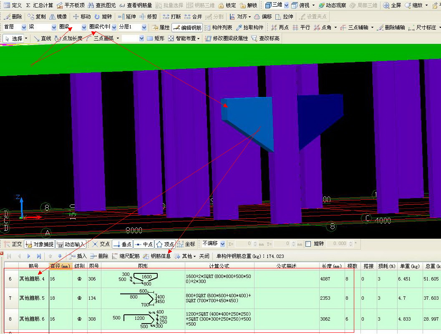Click 插入 insert row button

(x=78, y=256)
